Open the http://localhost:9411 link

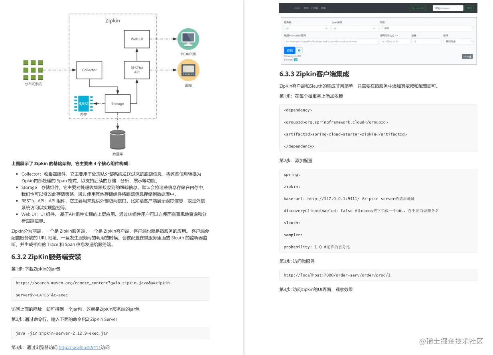click(x=79, y=347)
